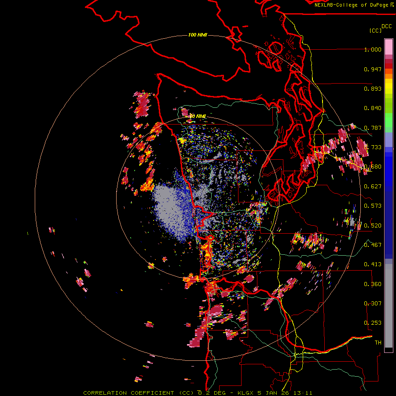Click the 0.573 legend value
The height and width of the screenshot is (396, 396).
point(373,206)
